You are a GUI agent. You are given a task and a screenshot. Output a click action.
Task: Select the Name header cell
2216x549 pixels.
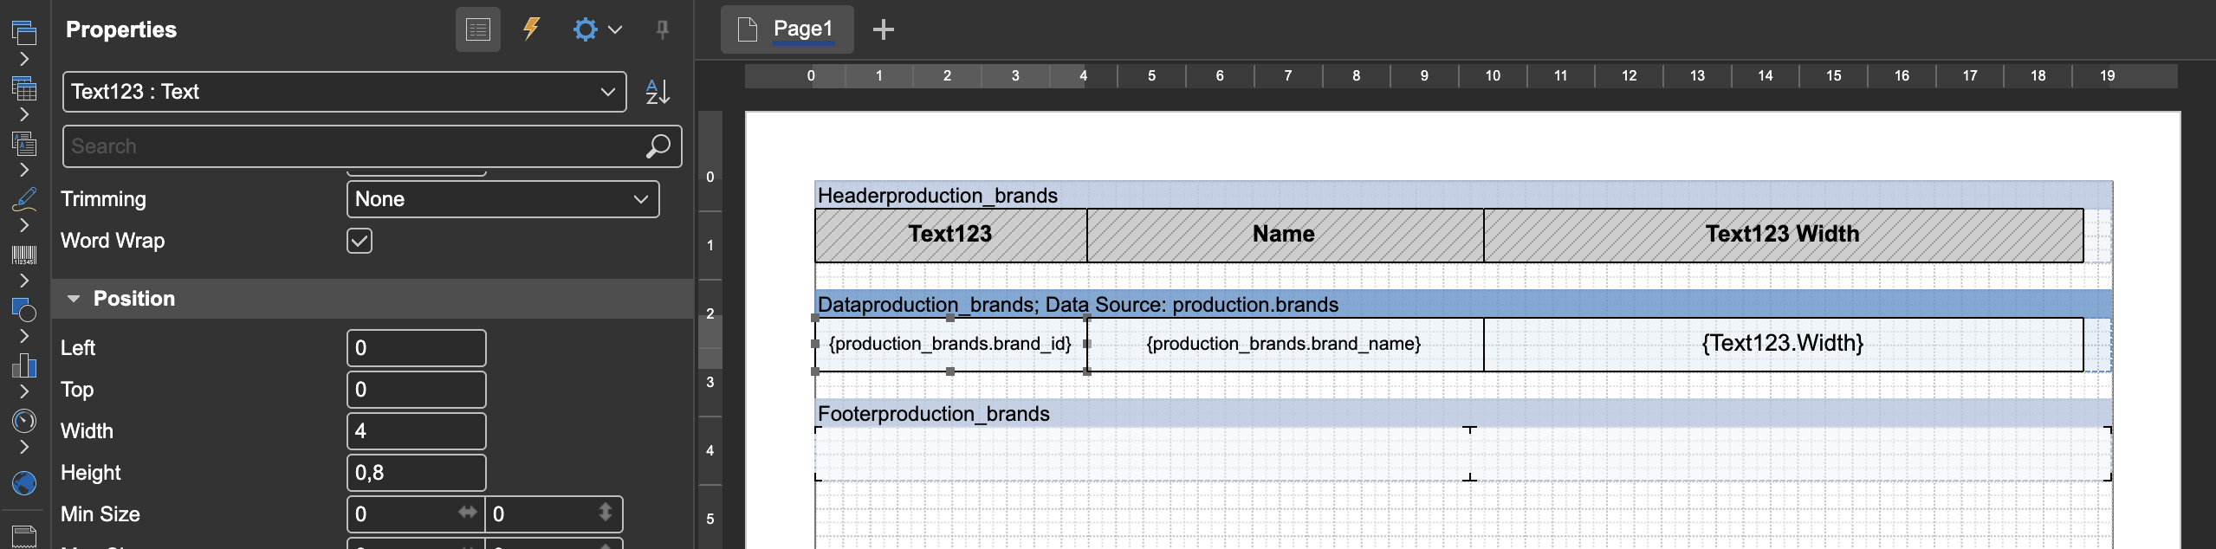(x=1286, y=235)
